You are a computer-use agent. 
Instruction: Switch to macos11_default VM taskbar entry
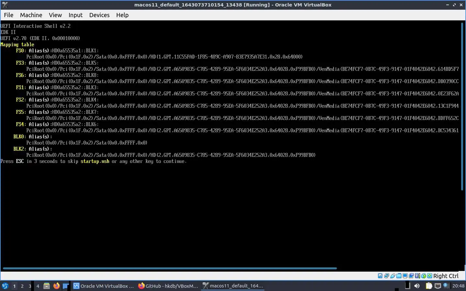click(233, 286)
